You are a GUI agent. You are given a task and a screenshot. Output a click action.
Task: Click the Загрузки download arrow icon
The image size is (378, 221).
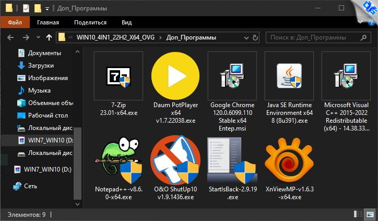(21, 66)
